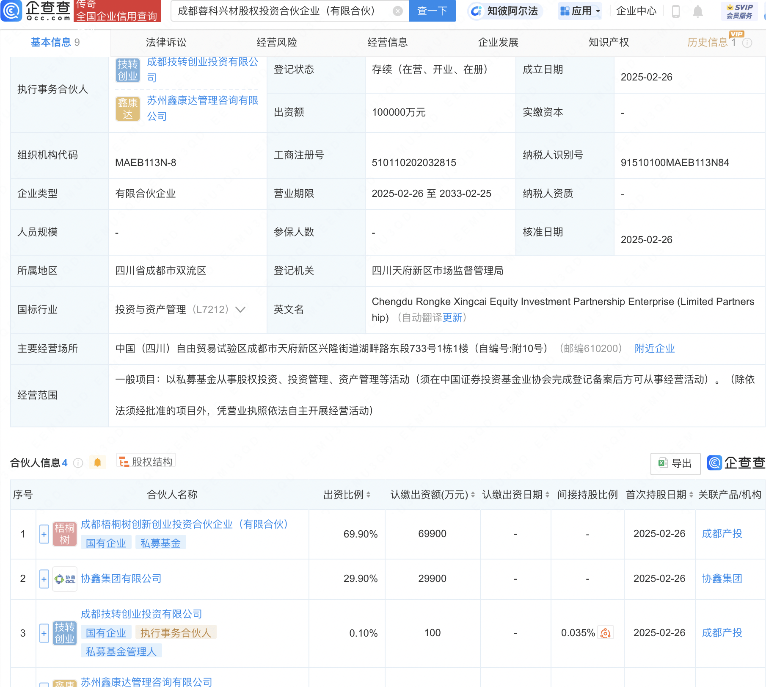766x687 pixels.
Task: Open the 知彼阿尔法 AI assistant
Action: click(x=504, y=11)
